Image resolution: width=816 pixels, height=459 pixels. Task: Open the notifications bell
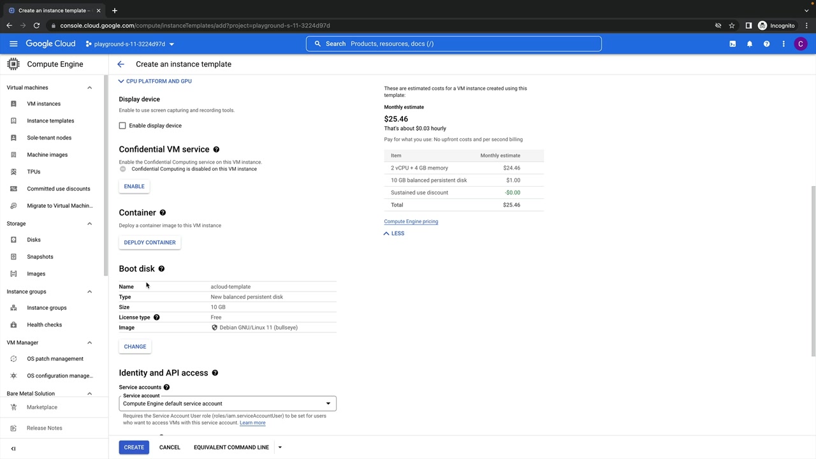(750, 44)
